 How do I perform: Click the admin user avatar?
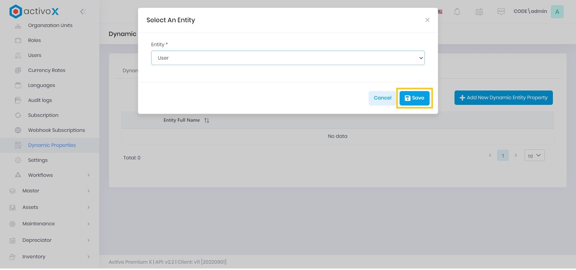click(x=557, y=12)
